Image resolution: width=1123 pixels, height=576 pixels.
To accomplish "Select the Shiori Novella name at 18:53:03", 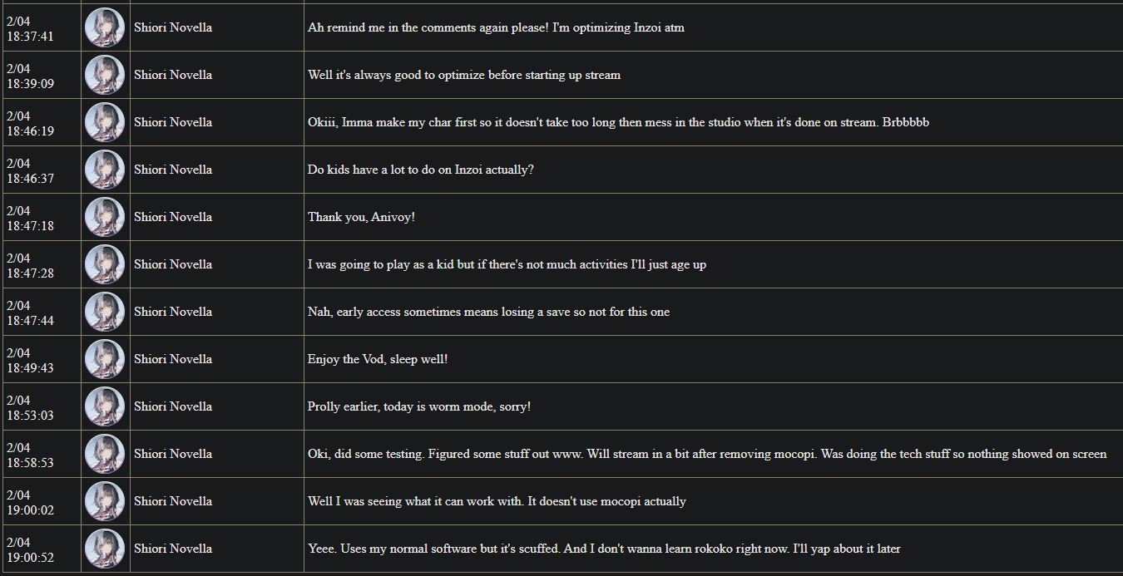I will tap(173, 406).
